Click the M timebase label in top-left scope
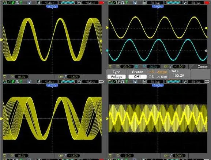The image size is (211, 160). pyautogui.click(x=39, y=3)
